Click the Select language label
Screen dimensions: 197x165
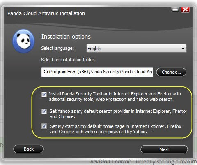pos(57,48)
